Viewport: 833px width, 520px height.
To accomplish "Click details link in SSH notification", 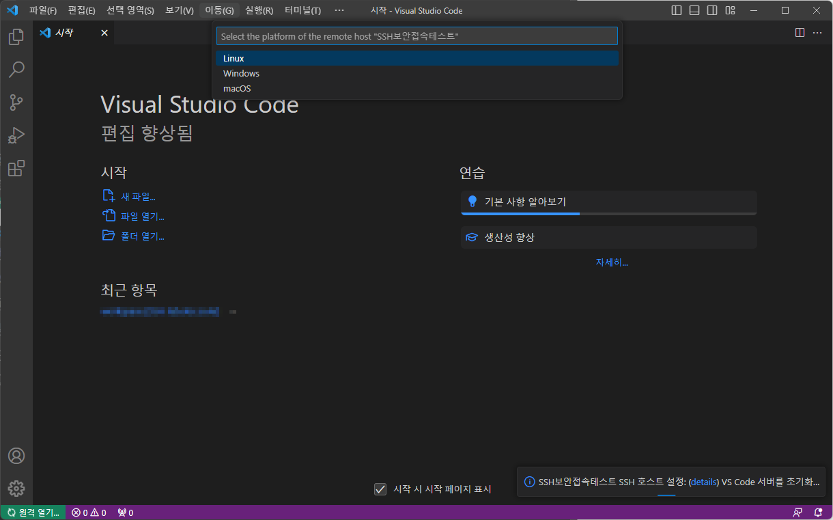I will [x=704, y=482].
